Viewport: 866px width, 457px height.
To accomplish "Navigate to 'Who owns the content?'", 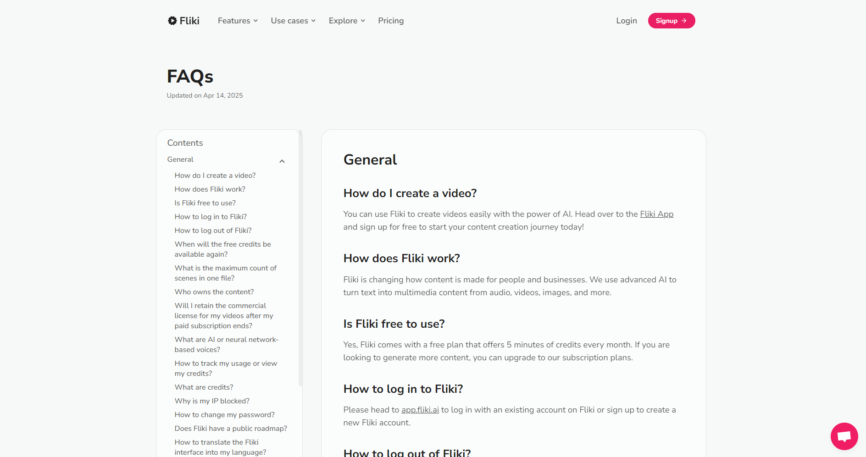I will tap(214, 292).
